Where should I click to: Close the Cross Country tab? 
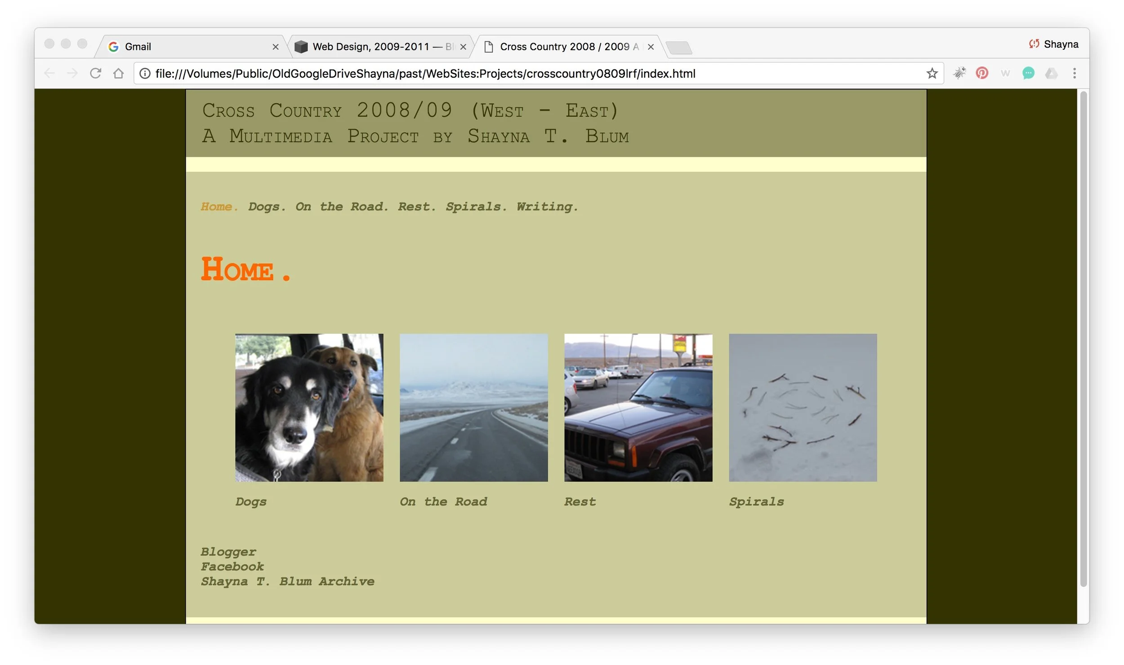tap(650, 47)
